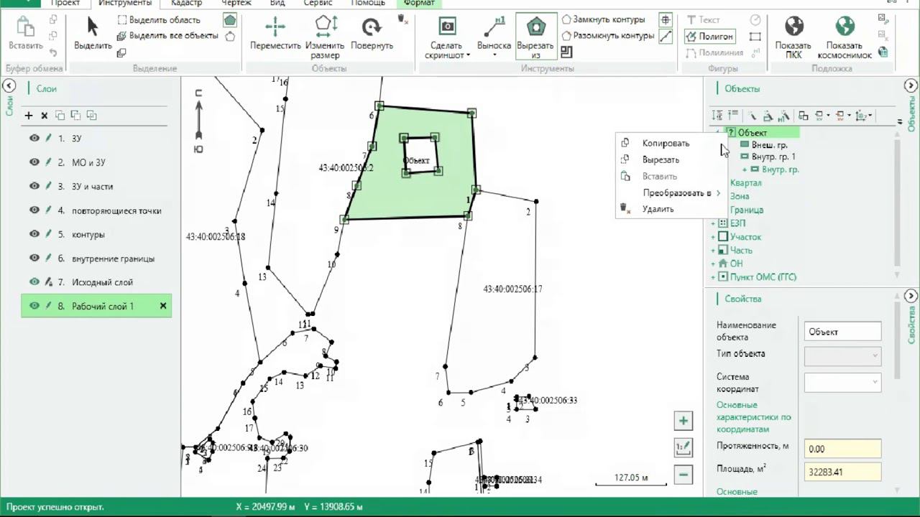Activate Изменить размер resize tool
Image resolution: width=920 pixels, height=517 pixels.
pos(325,37)
